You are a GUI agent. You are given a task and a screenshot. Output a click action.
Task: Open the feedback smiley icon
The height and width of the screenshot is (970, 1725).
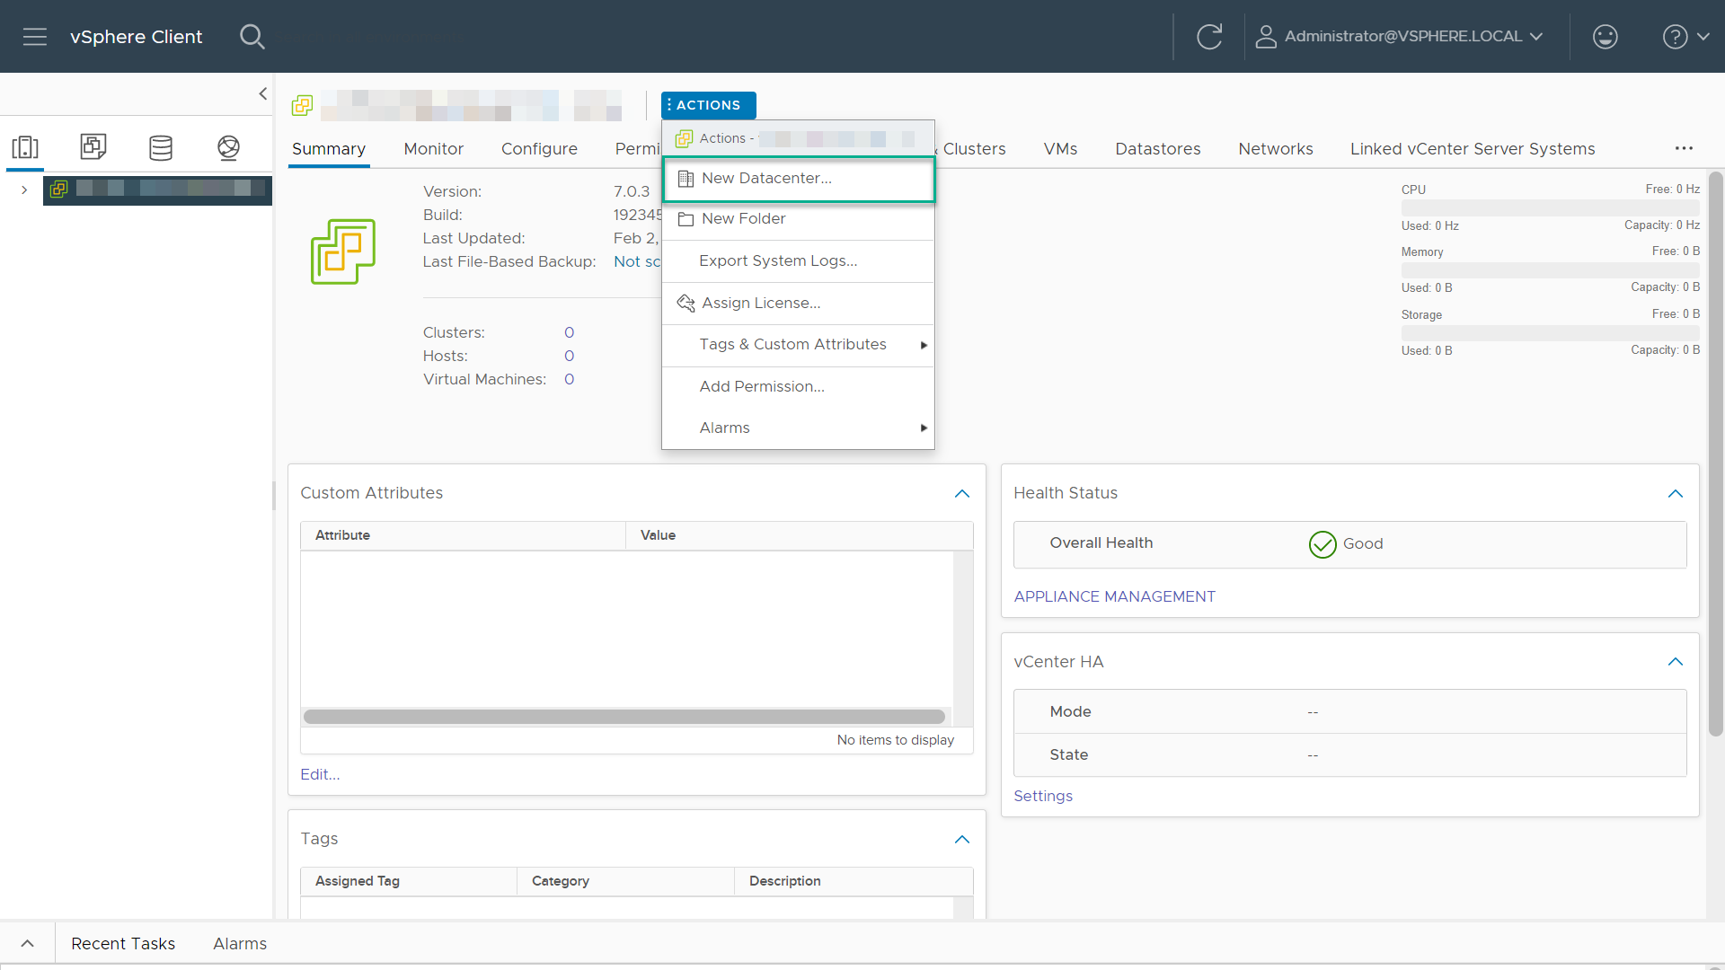click(1605, 37)
